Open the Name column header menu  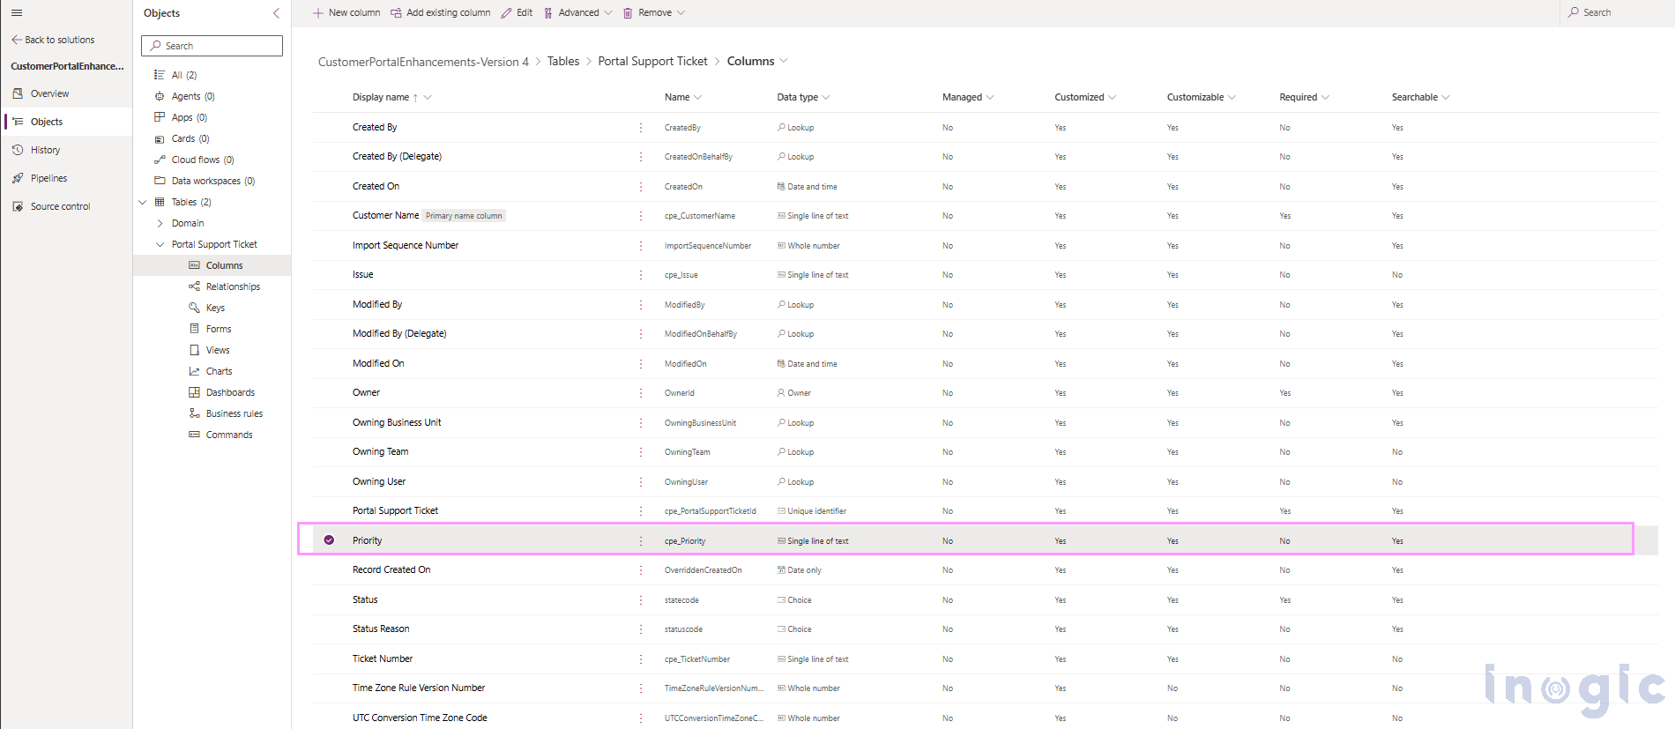pos(683,97)
